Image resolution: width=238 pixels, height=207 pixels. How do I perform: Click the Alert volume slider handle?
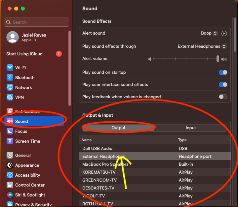218,59
